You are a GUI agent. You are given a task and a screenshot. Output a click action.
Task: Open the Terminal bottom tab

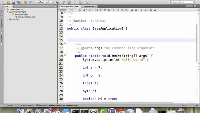[x=57, y=105]
